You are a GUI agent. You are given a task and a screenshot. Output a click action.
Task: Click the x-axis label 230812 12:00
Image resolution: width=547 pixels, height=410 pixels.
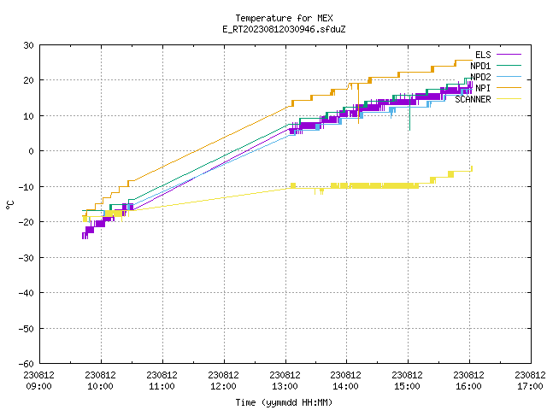pos(223,381)
